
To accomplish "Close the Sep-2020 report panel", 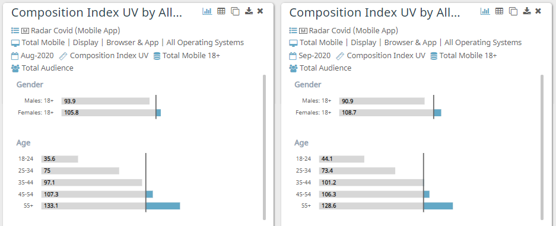I will coord(538,11).
